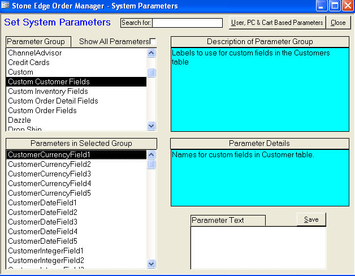Select CustomerDateField4 parameter
Viewport: 355px width, 276px height.
76,231
